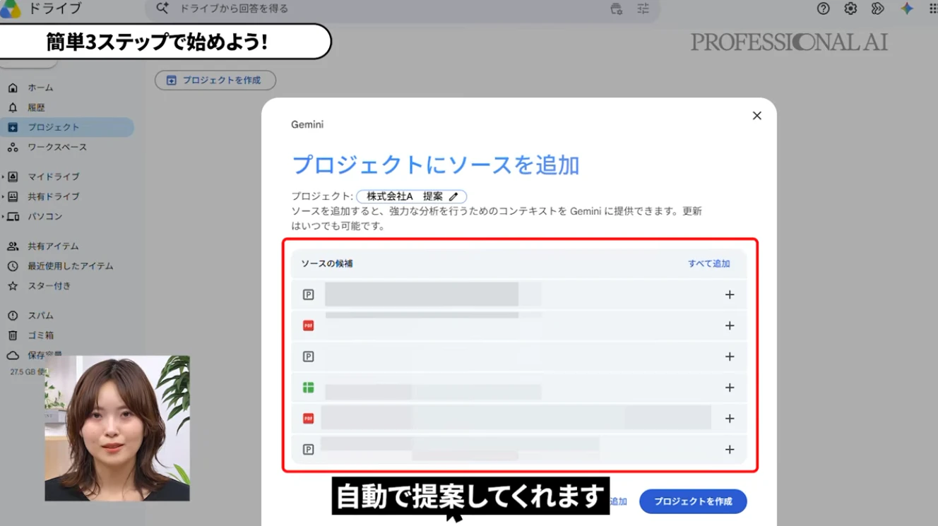The width and height of the screenshot is (938, 526).
Task: Click the パソコン devices icon
Action: coord(13,216)
